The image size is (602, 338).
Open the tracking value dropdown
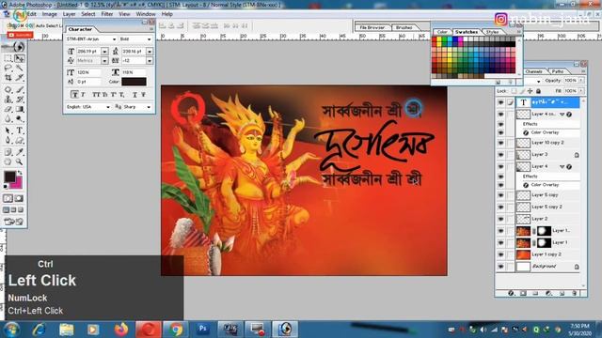[x=150, y=61]
